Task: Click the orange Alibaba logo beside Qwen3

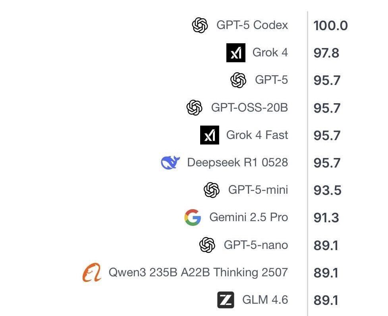Action: coord(92,273)
